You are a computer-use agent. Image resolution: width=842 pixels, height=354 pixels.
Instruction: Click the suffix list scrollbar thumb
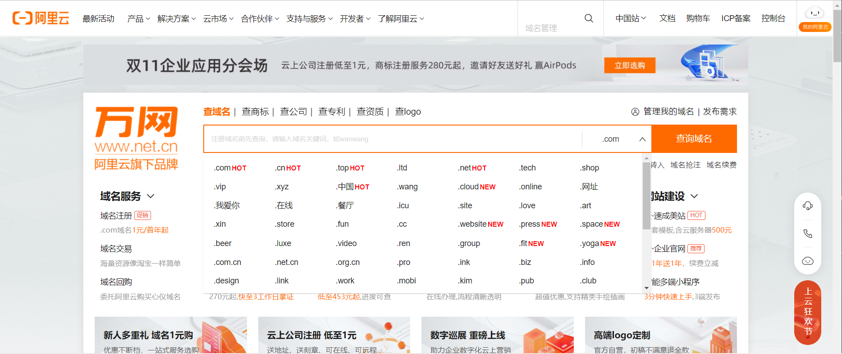tap(646, 196)
